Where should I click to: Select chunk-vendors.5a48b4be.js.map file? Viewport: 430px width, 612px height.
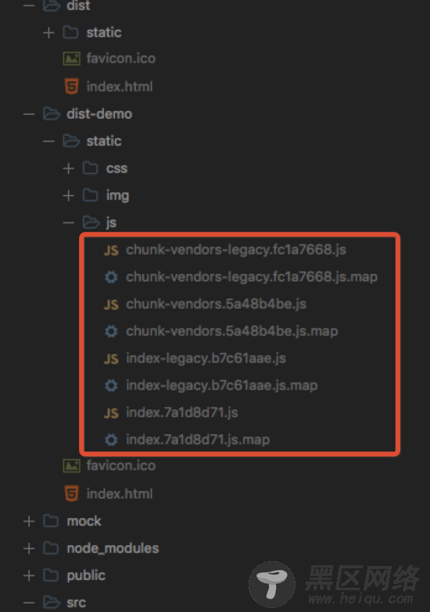pos(231,331)
